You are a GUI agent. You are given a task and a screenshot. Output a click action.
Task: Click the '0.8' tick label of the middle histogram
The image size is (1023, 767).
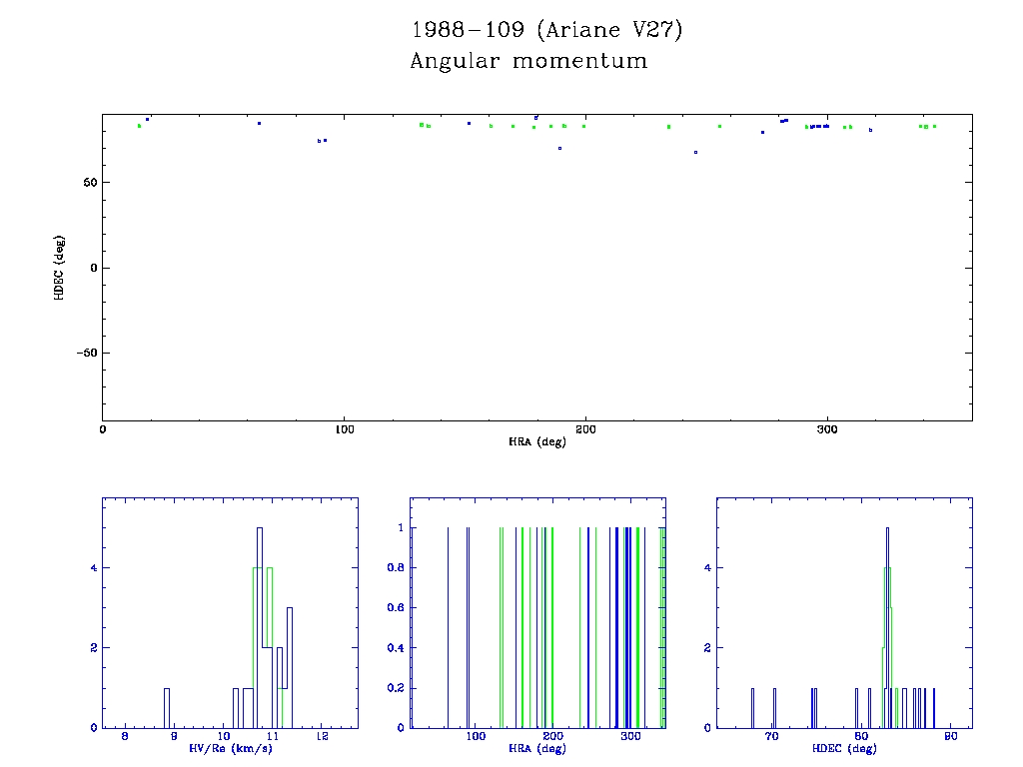click(x=396, y=568)
